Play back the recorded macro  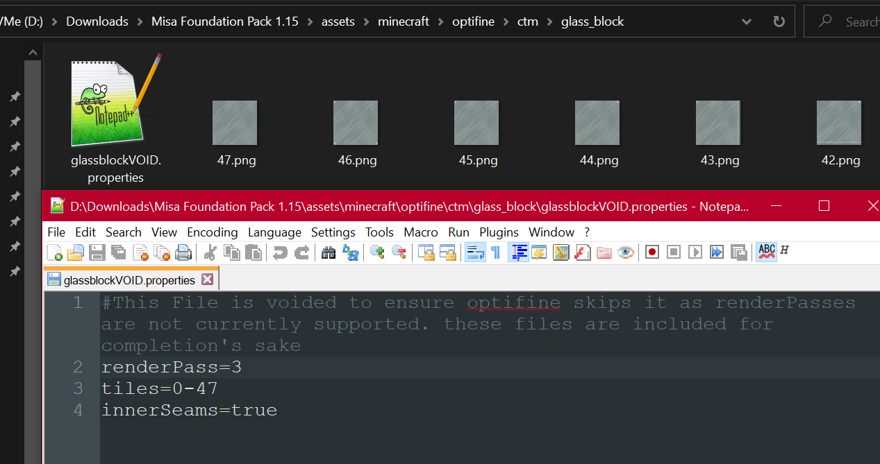point(695,252)
